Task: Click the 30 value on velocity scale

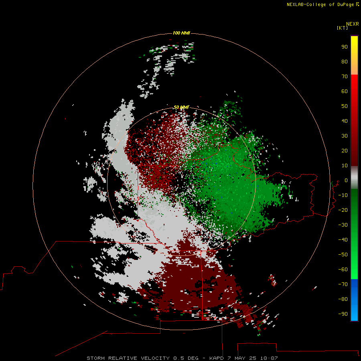Action: 345,136
